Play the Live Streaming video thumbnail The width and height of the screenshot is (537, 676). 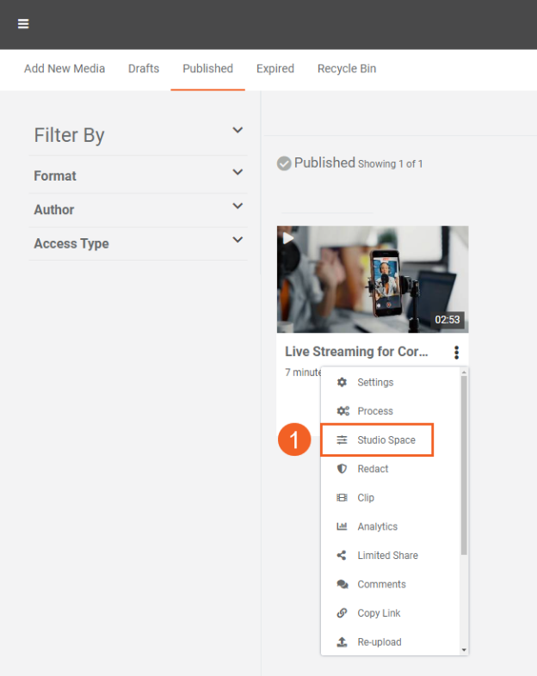[x=372, y=279]
